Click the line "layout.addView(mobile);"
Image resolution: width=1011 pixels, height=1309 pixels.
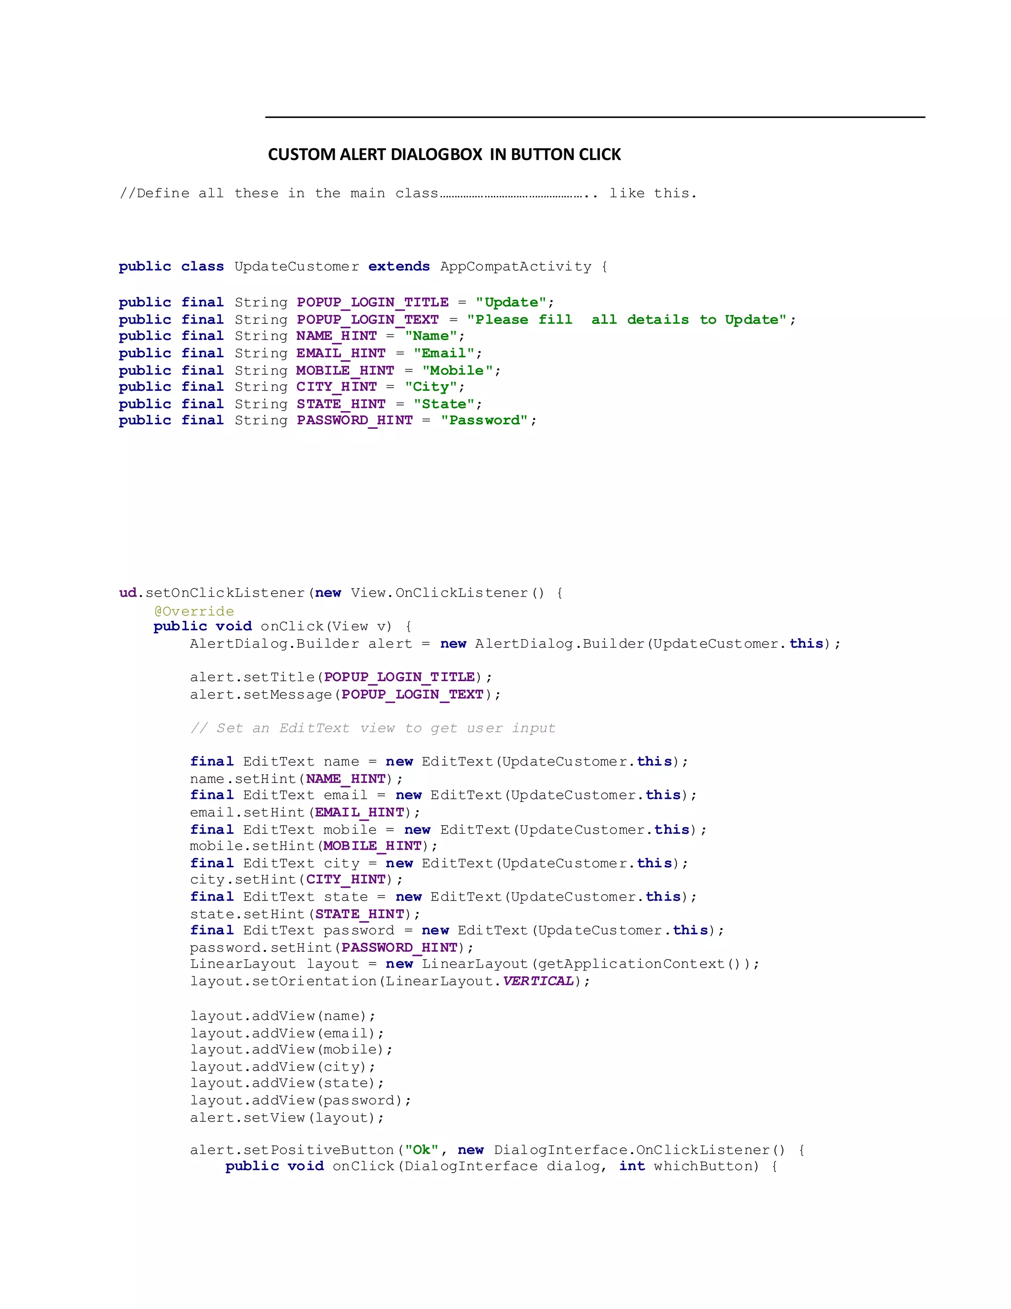[292, 1050]
